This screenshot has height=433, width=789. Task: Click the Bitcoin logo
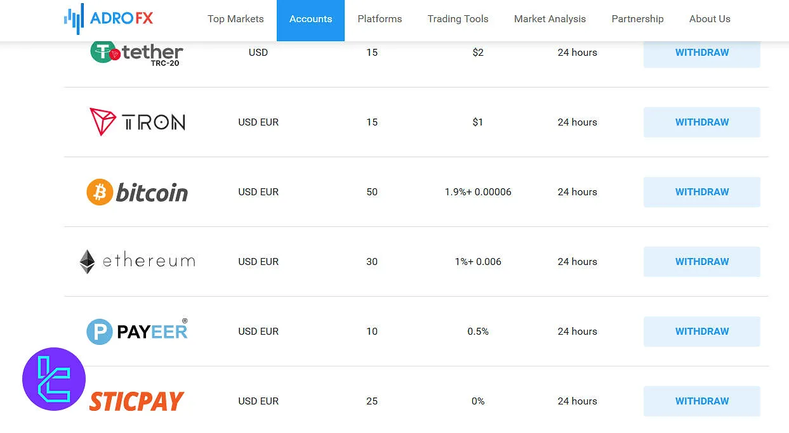(137, 192)
